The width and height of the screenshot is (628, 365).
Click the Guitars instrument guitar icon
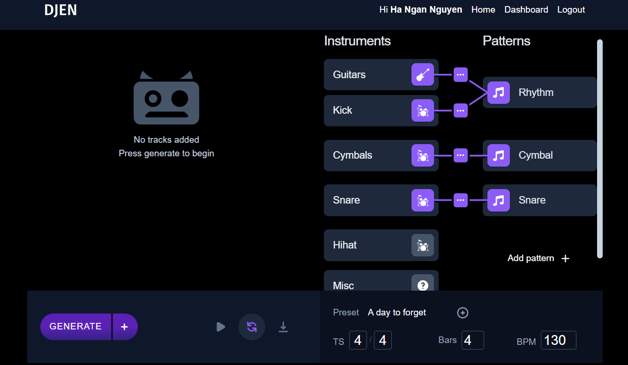423,75
